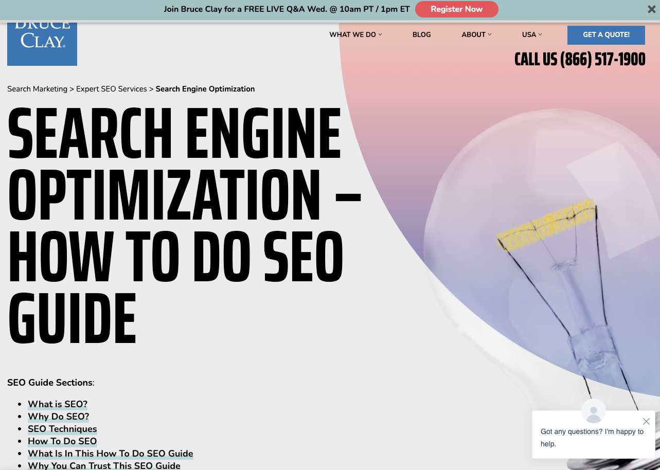This screenshot has height=470, width=660.
Task: Click the Register Now button
Action: pos(457,9)
